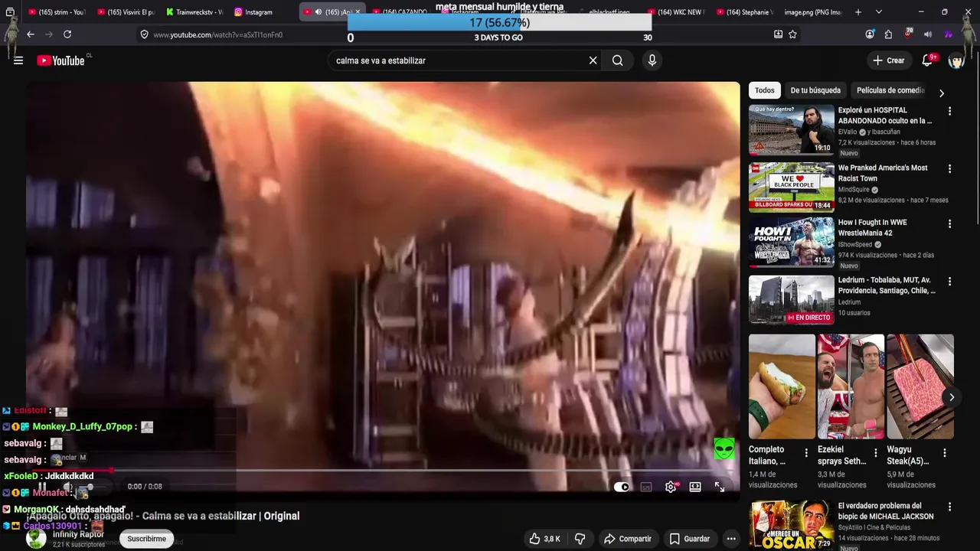
Task: Switch to the Instagram browser tab
Action: [260, 12]
